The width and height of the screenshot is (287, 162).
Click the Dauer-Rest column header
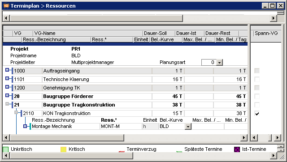(221, 33)
